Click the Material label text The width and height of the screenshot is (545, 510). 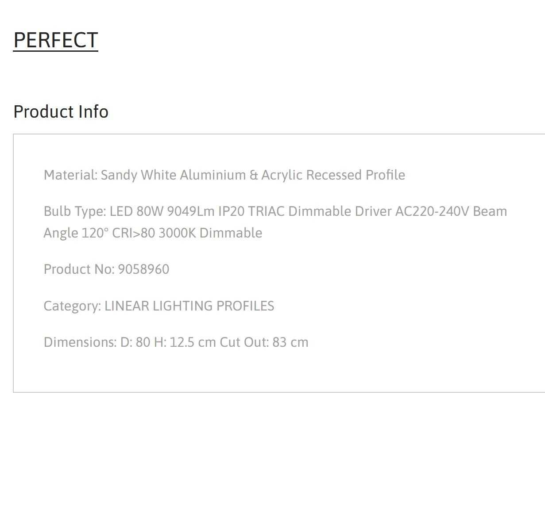click(70, 175)
